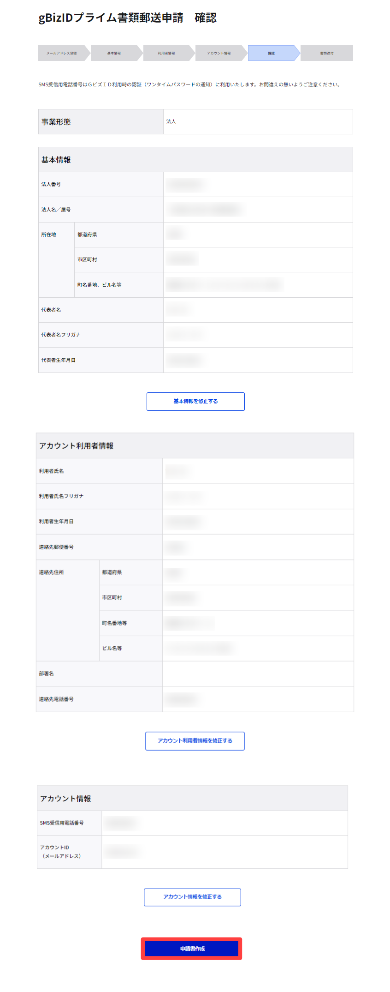This screenshot has height=992, width=390.
Task: Click the 基本情報 section header
Action: [56, 160]
